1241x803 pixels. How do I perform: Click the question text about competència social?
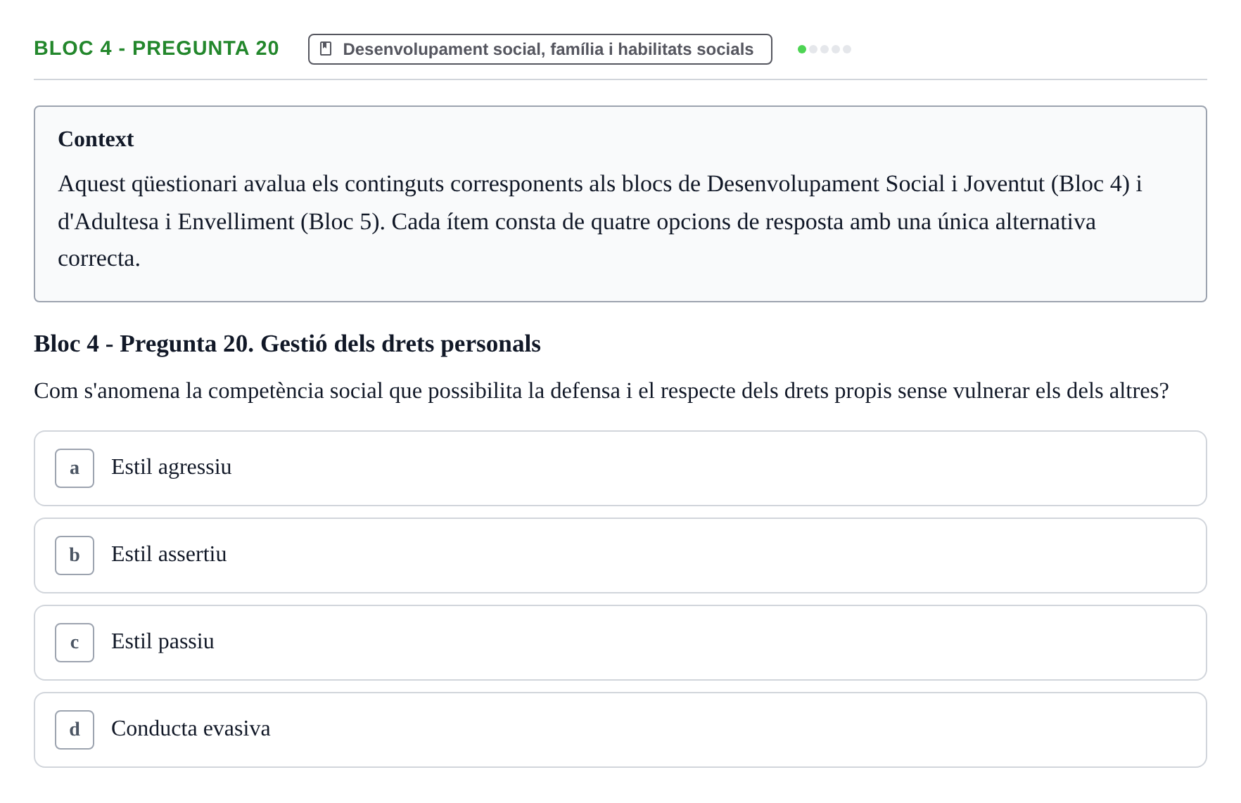point(601,391)
